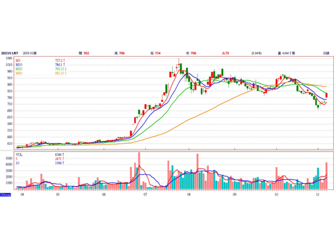Click the M10 moving average legend label
334x250 pixels.
(x=19, y=64)
